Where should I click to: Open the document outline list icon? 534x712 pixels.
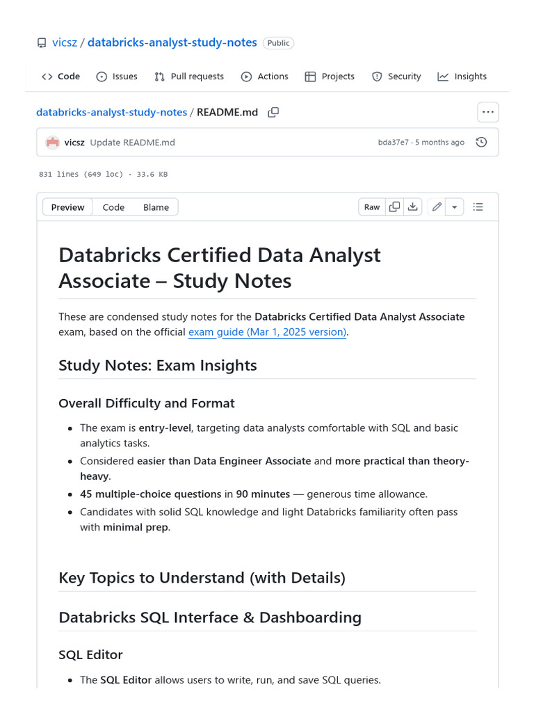click(x=478, y=207)
